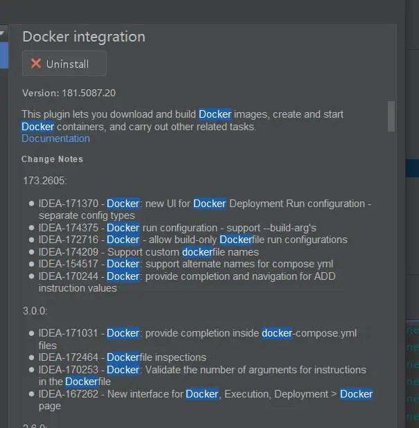
Task: Click the Change Notes heading
Action: (52, 159)
